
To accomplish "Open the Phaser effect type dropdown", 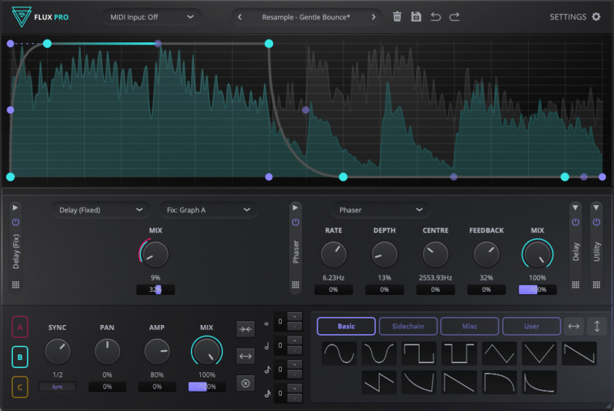I will [381, 210].
